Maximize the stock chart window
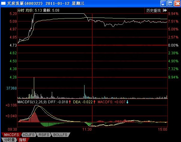The image size is (181, 142). pyautogui.click(x=171, y=4)
